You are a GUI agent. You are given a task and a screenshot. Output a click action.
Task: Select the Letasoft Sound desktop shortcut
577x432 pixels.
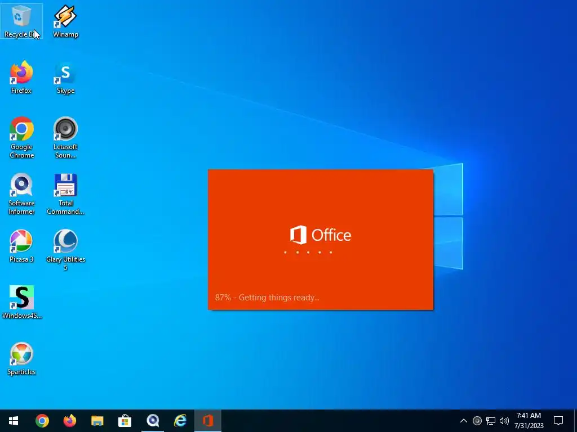pos(65,138)
